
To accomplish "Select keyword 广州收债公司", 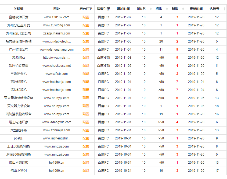I will 19,50.
